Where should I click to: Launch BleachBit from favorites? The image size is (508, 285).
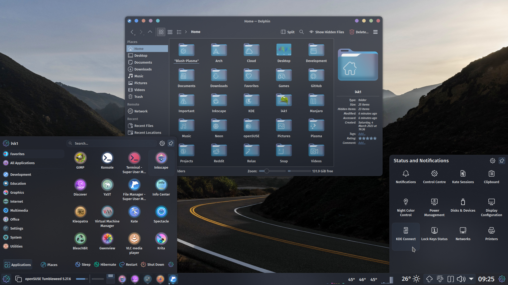(x=80, y=241)
